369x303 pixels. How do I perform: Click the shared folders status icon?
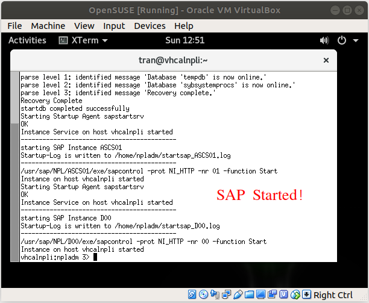pos(249,295)
